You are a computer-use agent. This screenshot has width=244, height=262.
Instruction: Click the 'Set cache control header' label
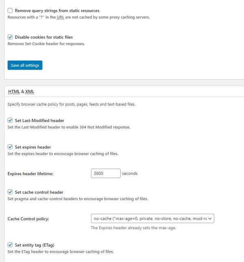click(x=39, y=192)
